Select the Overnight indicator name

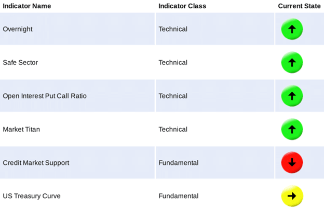pos(18,29)
